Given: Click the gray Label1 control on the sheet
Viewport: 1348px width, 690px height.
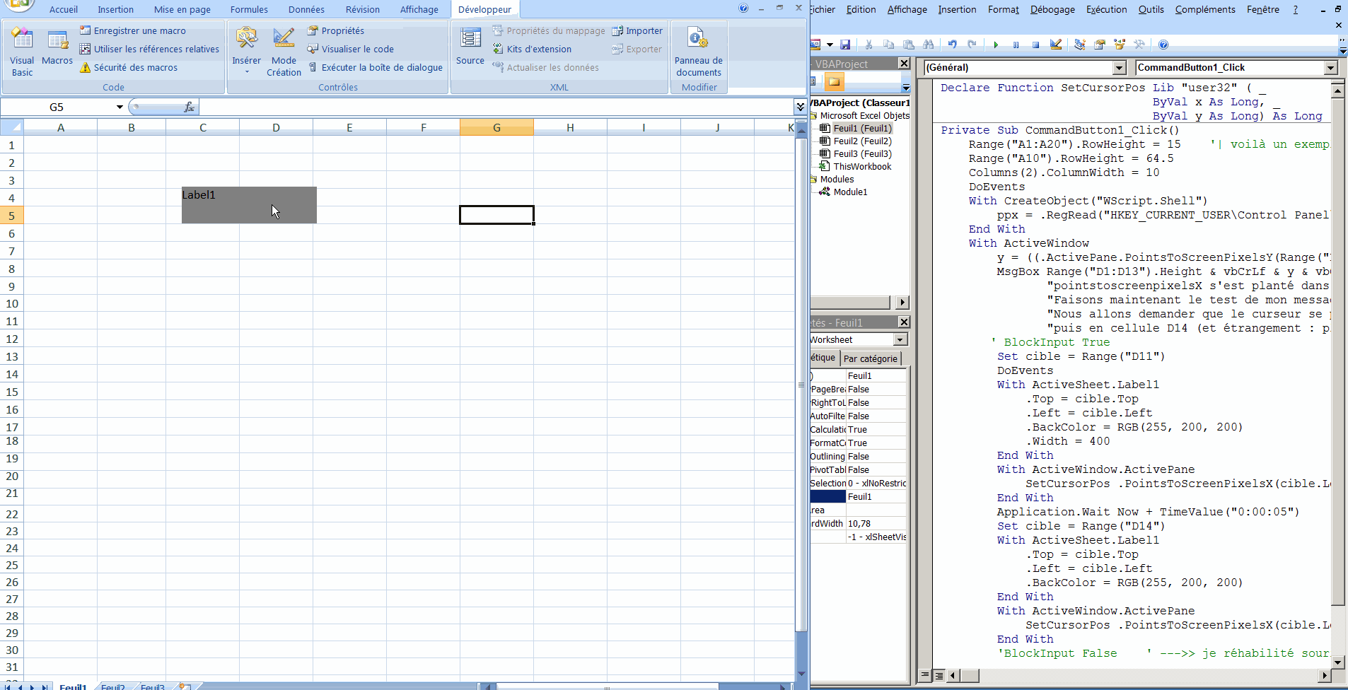Looking at the screenshot, I should [249, 205].
